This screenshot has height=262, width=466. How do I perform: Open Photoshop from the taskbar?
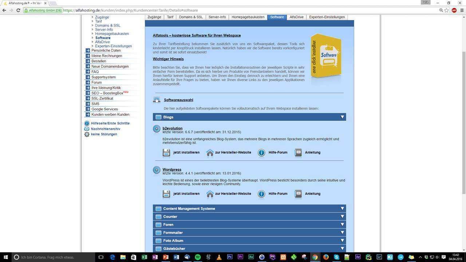coord(230,257)
